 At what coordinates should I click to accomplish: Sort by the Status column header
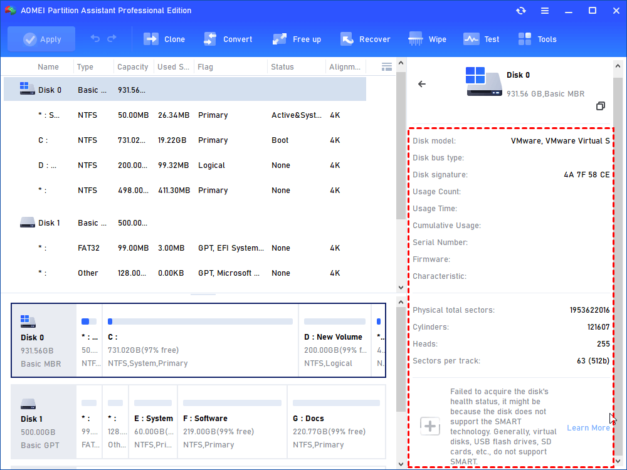[x=282, y=67]
